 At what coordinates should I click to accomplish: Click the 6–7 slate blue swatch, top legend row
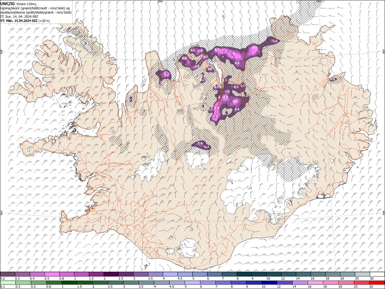(x=215, y=274)
